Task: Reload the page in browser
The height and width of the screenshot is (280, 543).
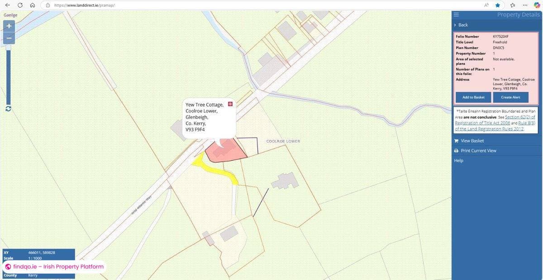Action: point(20,5)
